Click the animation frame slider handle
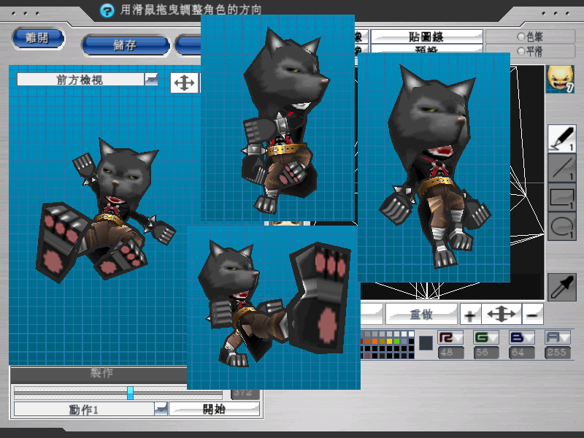Image resolution: width=584 pixels, height=438 pixels. [x=130, y=393]
